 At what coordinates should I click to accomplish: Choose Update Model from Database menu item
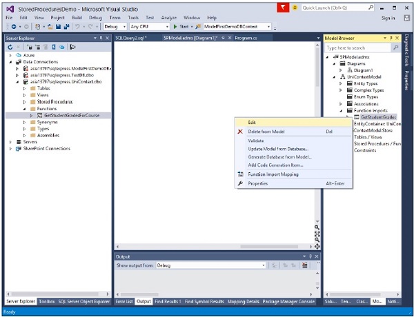[x=278, y=148]
